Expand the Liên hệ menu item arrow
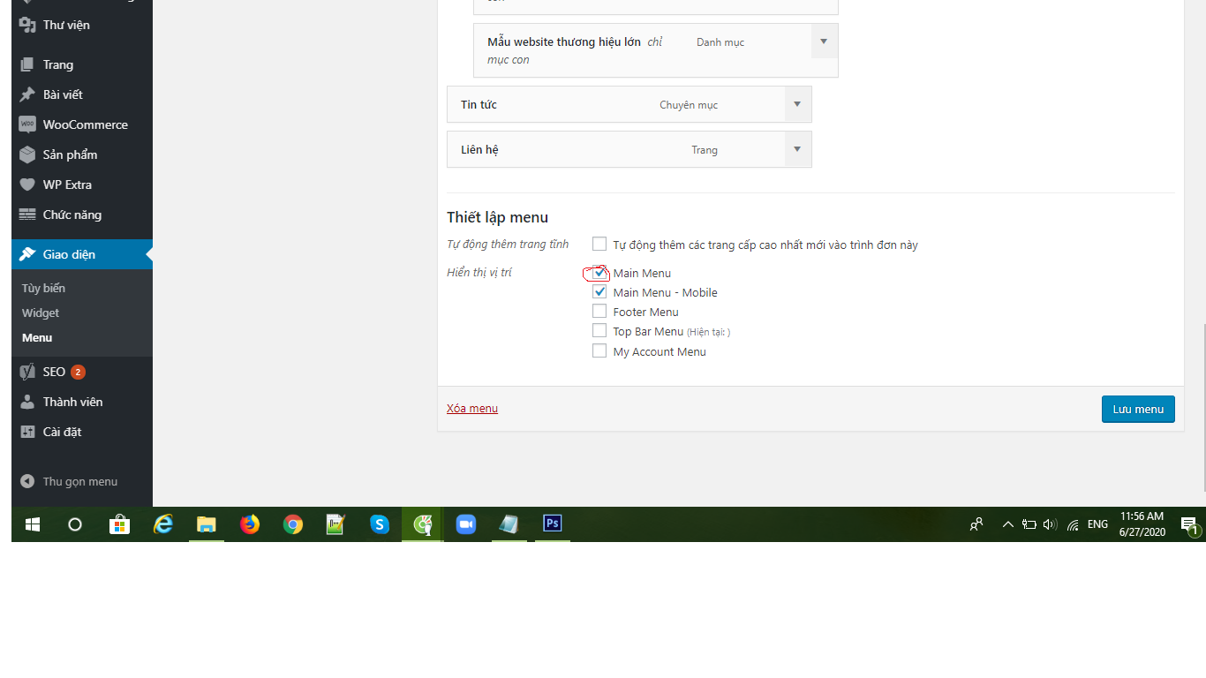This screenshot has width=1206, height=678. [x=797, y=149]
